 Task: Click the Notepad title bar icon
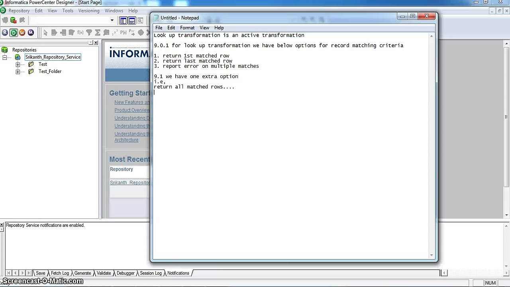(156, 18)
